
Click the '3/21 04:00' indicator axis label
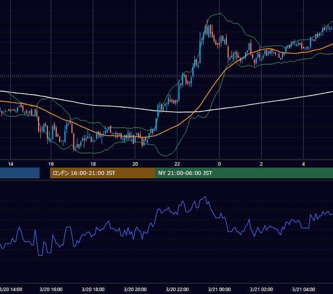click(x=304, y=290)
